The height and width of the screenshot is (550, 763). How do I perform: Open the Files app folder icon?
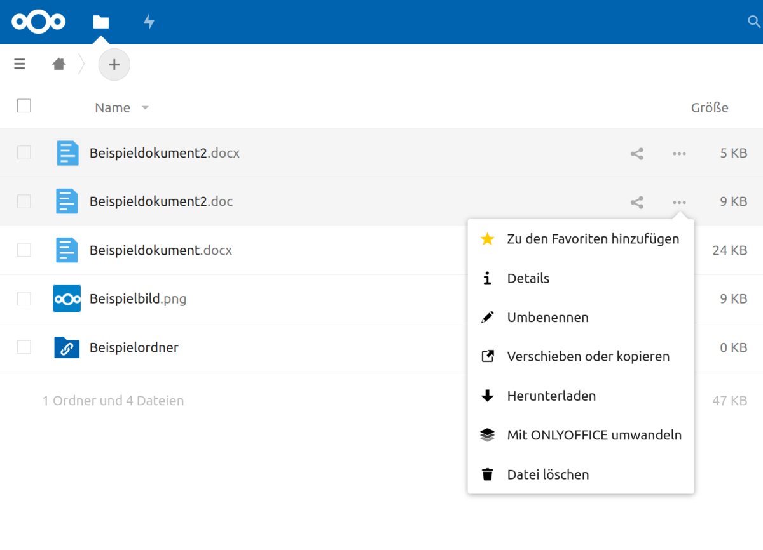click(100, 22)
